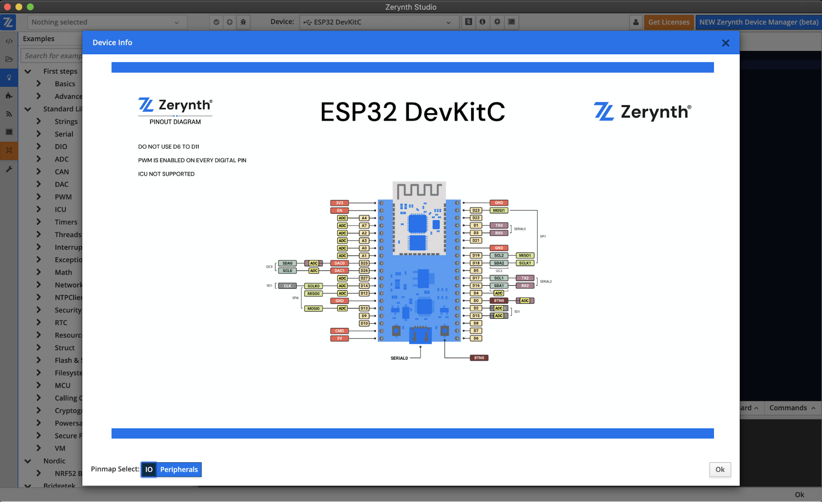Select the examples lightbulb sidebar icon
The width and height of the screenshot is (822, 502).
(9, 77)
